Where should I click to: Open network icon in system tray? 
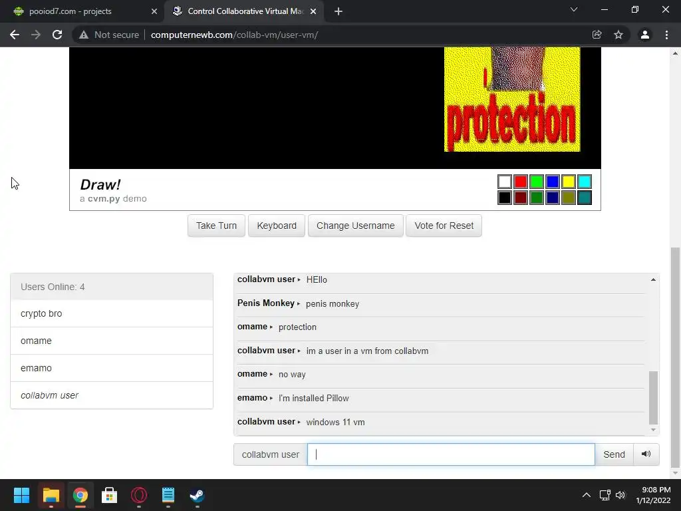[x=605, y=495]
